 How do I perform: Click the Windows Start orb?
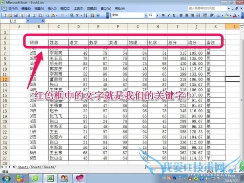pos(6,178)
